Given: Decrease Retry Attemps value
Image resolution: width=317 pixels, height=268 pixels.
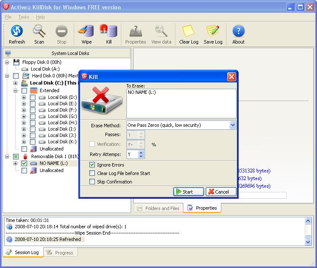Looking at the screenshot, I should click(x=141, y=156).
